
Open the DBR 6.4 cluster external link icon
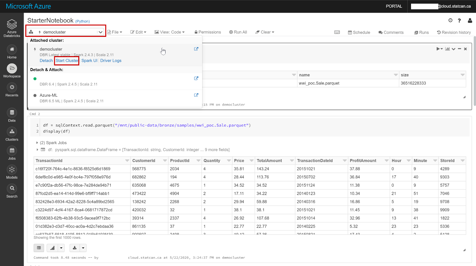pos(196,78)
